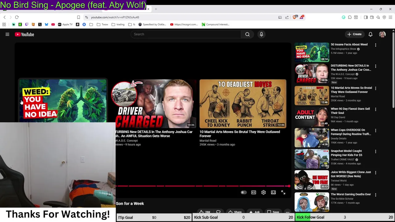Open sidebar thumbnail for The Worst Gaming Deaths Ever
Screen dimensions: 395x222
[312, 202]
